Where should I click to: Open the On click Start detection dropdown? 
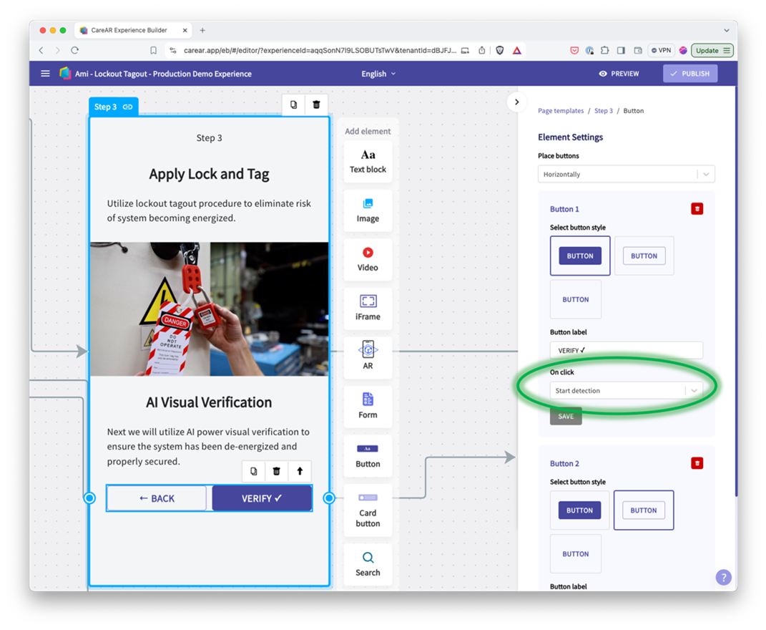point(626,391)
